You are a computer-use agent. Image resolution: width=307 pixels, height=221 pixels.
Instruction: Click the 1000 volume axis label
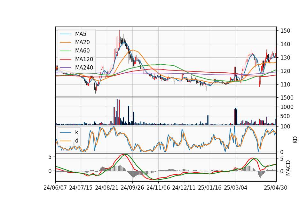click(x=287, y=107)
